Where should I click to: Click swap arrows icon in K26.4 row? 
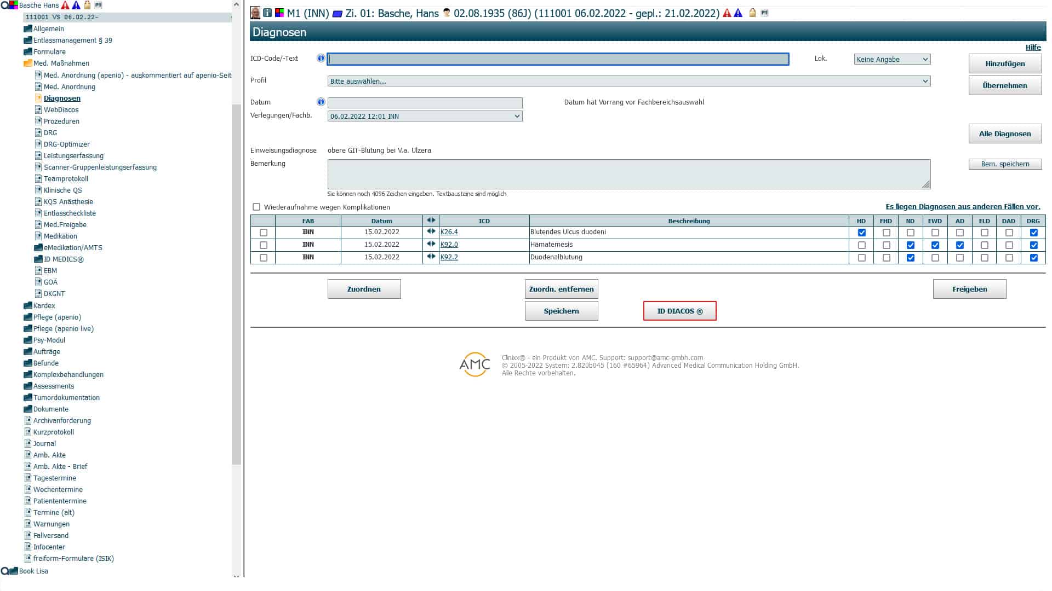click(431, 231)
